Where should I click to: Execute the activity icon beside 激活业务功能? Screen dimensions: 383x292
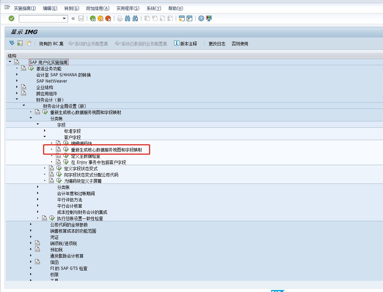31,68
